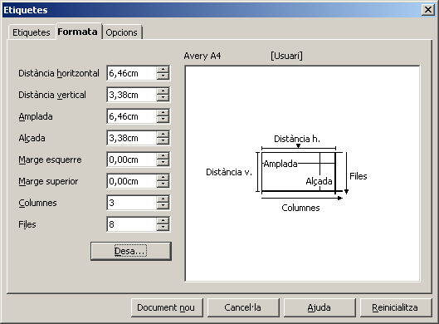439x324 pixels.
Task: Click the Marge superior value field
Action: pyautogui.click(x=132, y=181)
